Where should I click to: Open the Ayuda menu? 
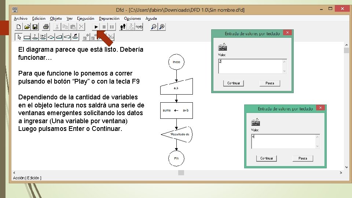coord(151,18)
